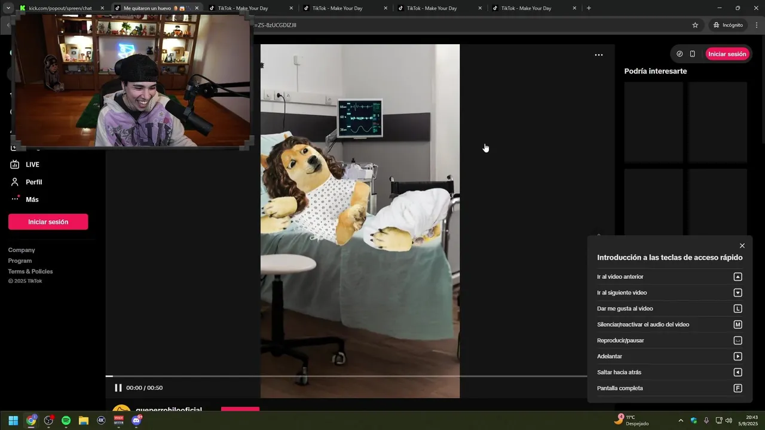Bookmark this page with the star icon
This screenshot has width=765, height=430.
coord(695,25)
